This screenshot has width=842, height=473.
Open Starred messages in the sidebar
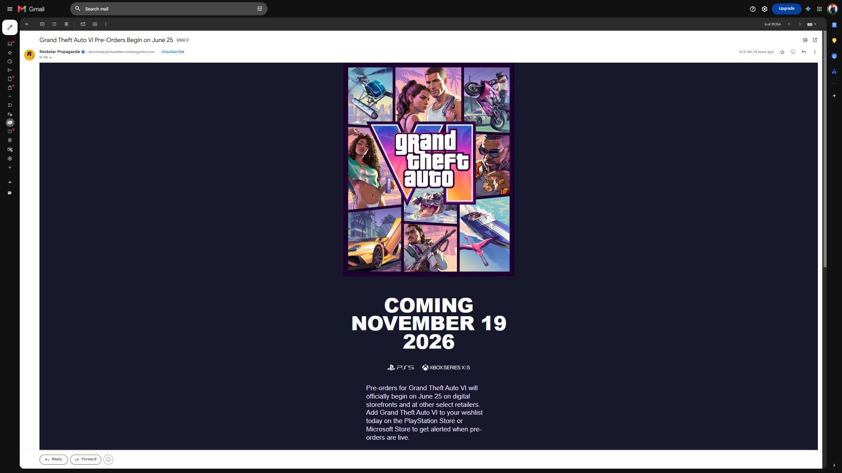10,53
